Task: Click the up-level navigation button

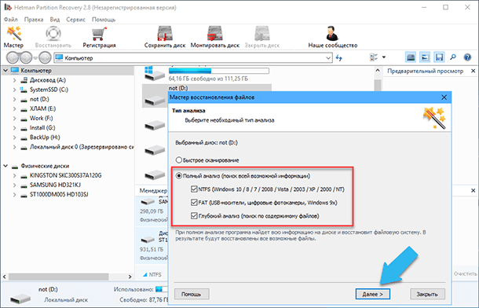Action: click(x=45, y=57)
